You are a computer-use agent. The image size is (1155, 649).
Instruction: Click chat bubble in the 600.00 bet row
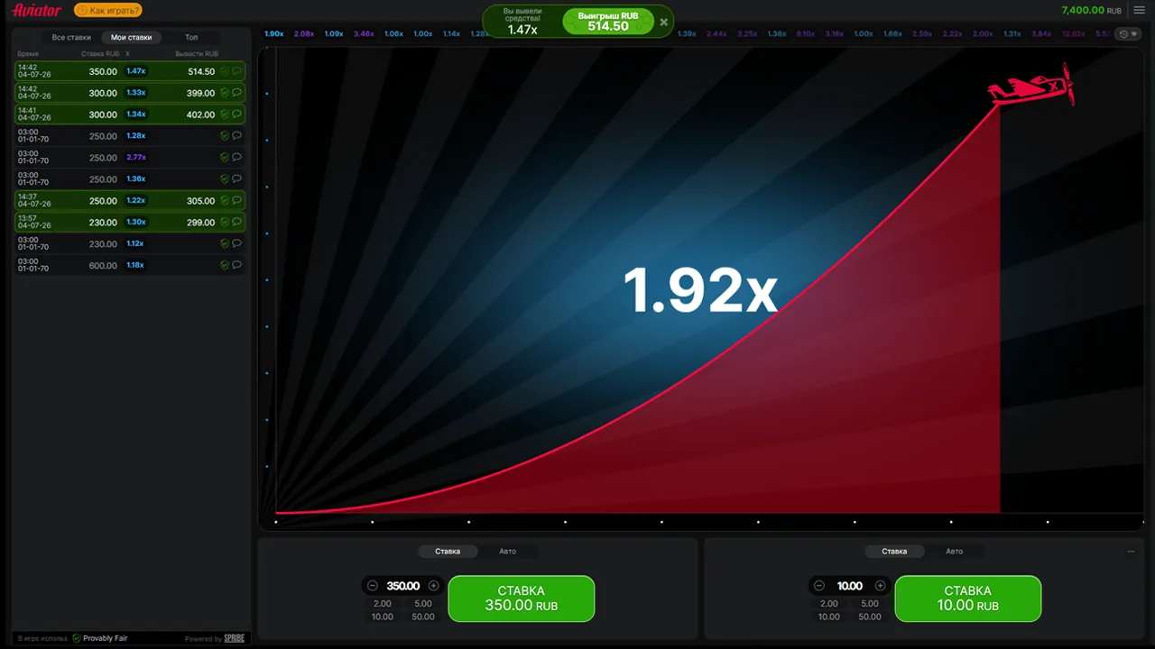coord(236,265)
